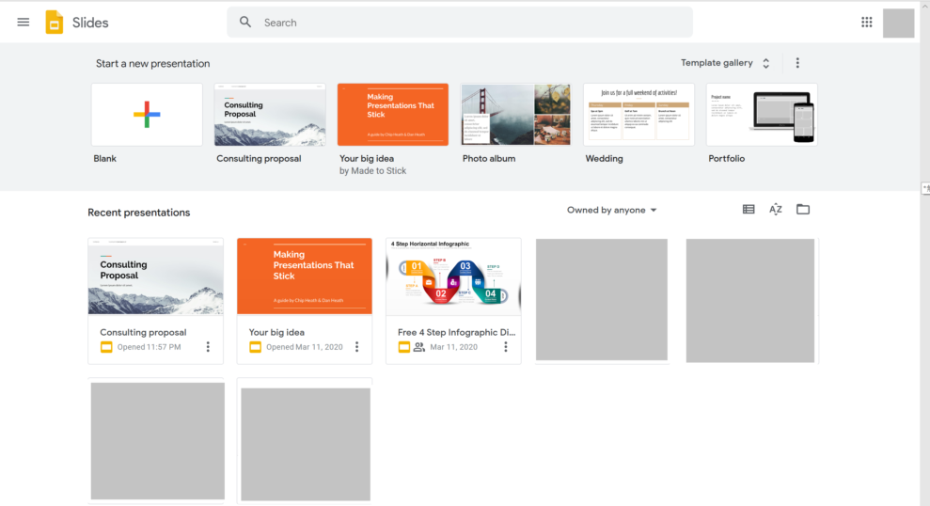The width and height of the screenshot is (930, 506).
Task: Click 'Free 4 Step Infographic Di...' file name
Action: [x=457, y=332]
